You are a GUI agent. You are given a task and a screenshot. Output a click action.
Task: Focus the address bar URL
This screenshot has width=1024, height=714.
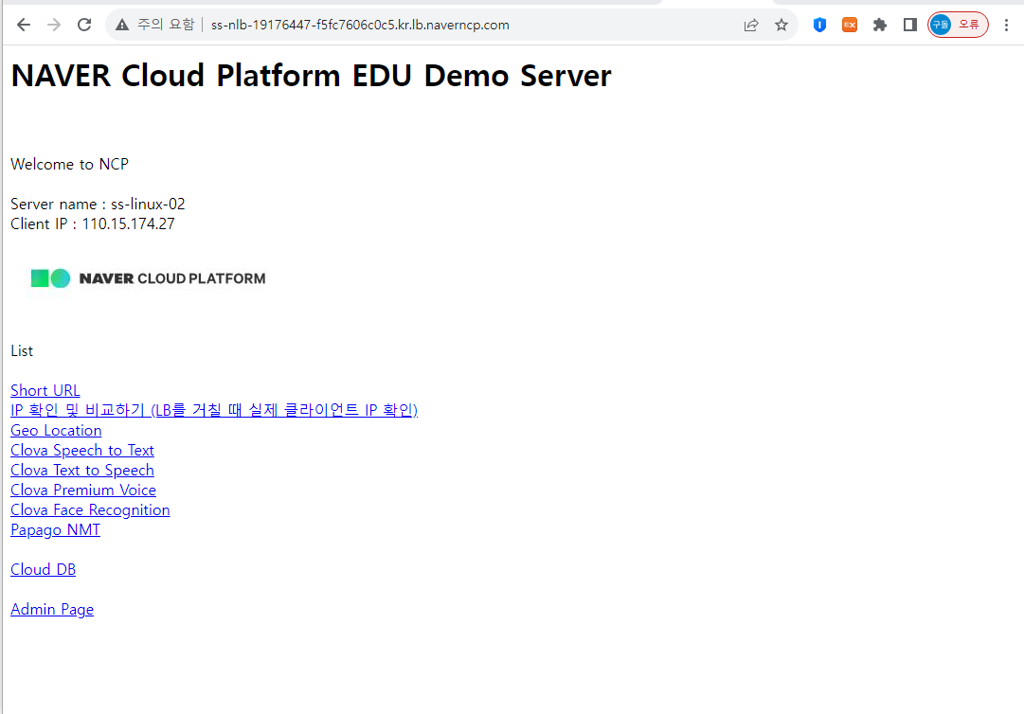point(360,25)
